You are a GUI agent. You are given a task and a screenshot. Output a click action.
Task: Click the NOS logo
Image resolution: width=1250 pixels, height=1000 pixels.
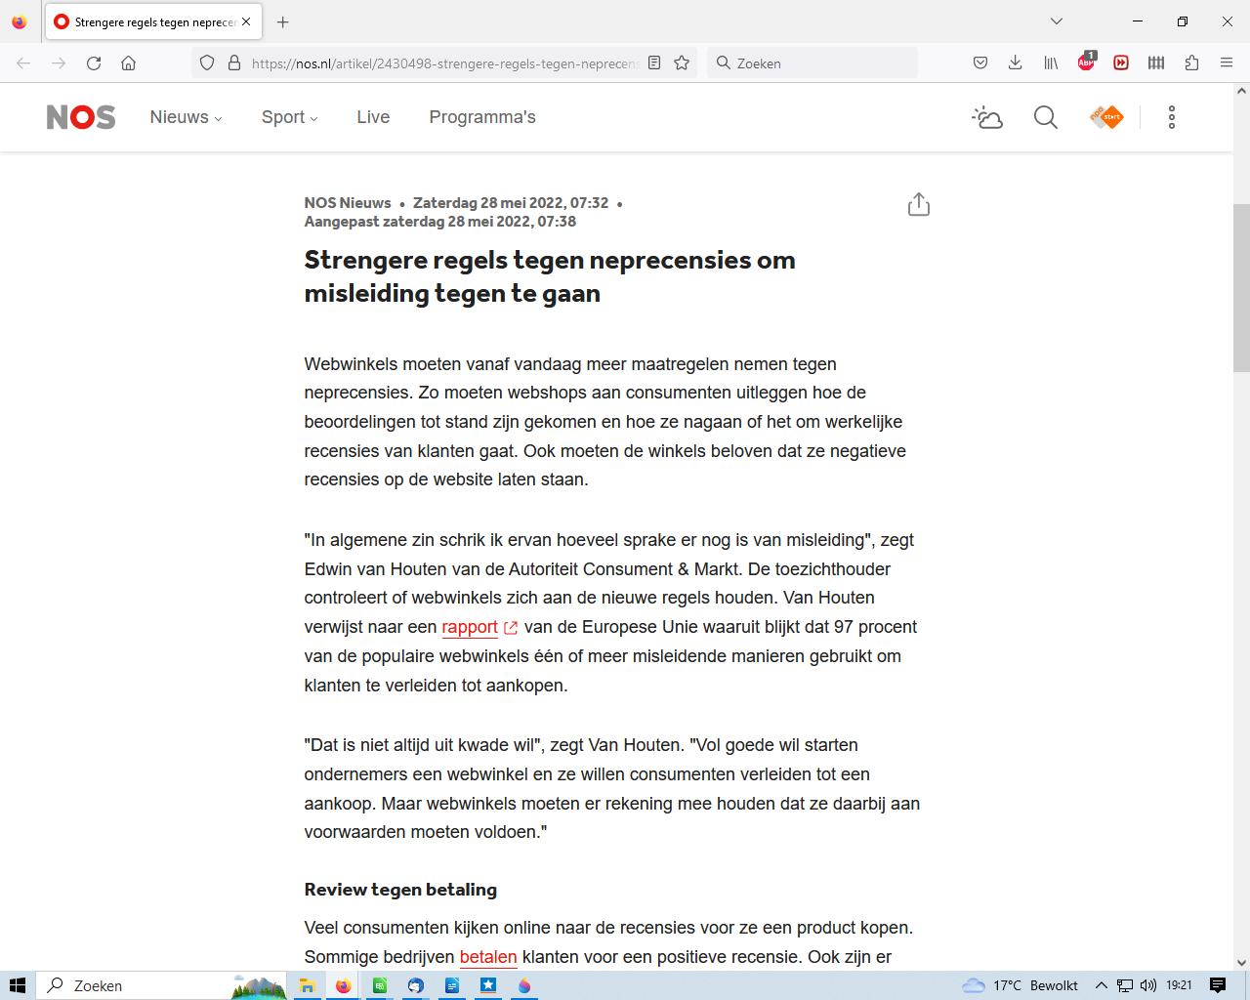point(81,117)
